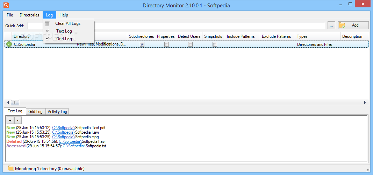Click the browse button with three dots
The height and width of the screenshot is (175, 373).
click(x=331, y=25)
